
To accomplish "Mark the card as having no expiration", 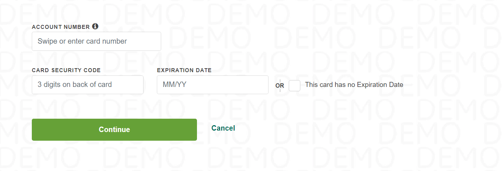I will pyautogui.click(x=295, y=85).
